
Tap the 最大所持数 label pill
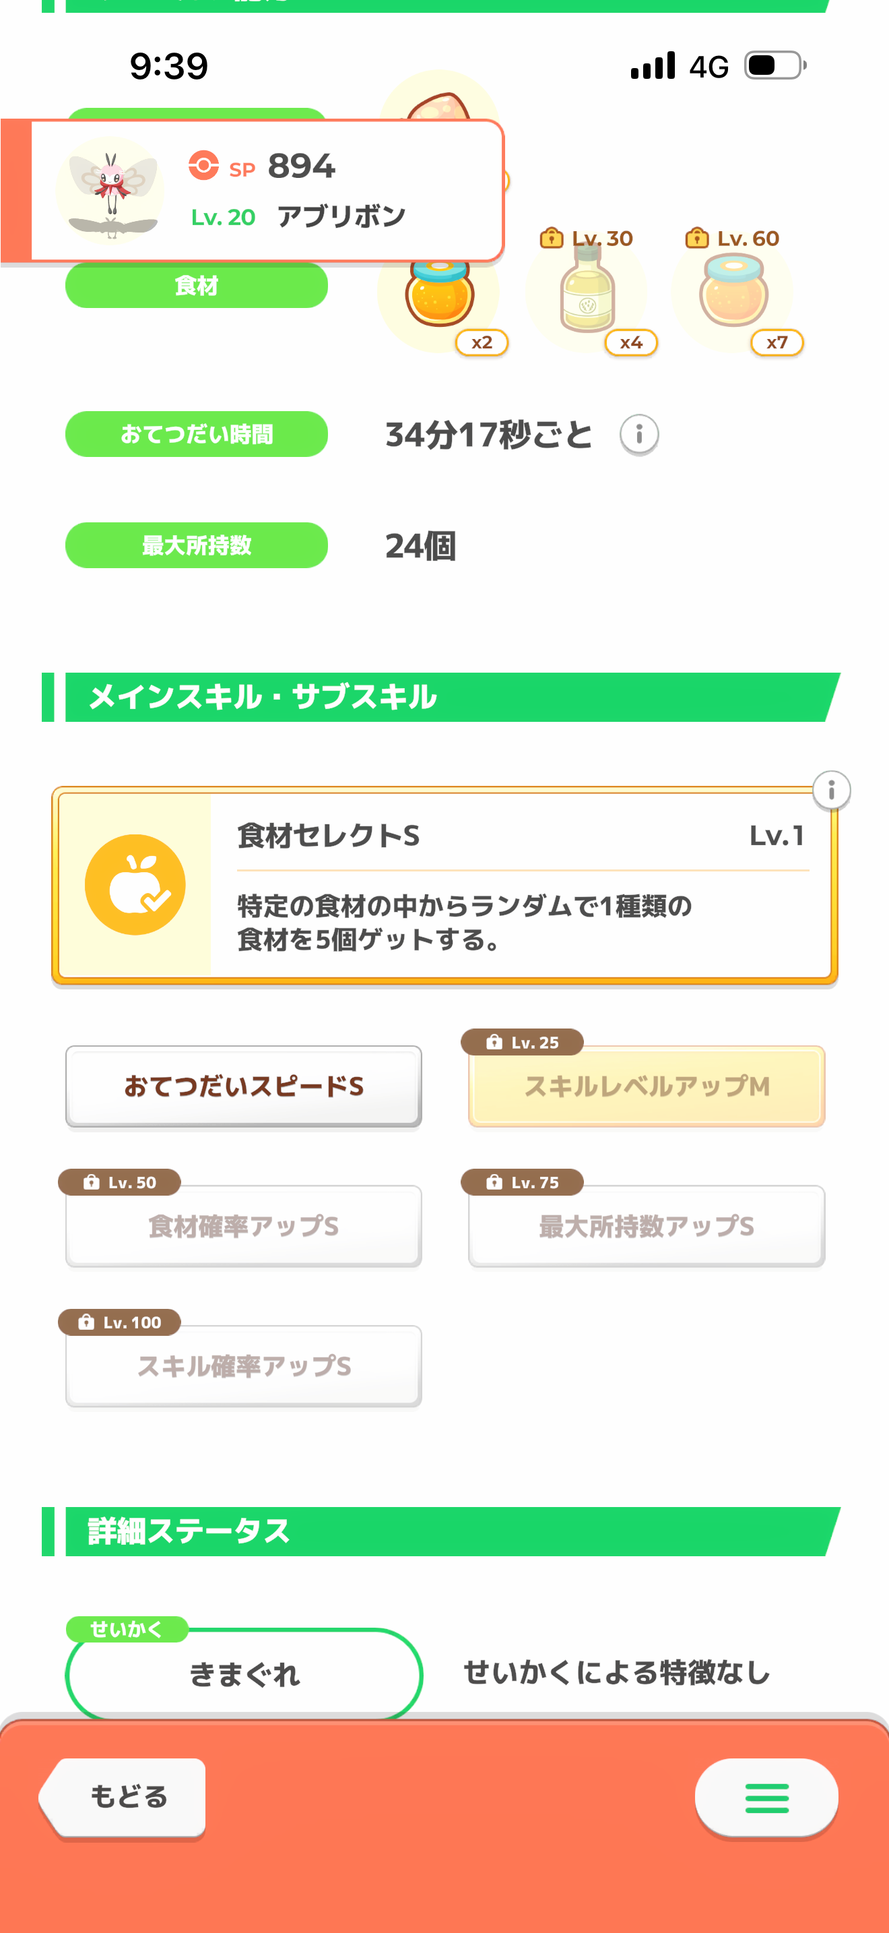(197, 545)
